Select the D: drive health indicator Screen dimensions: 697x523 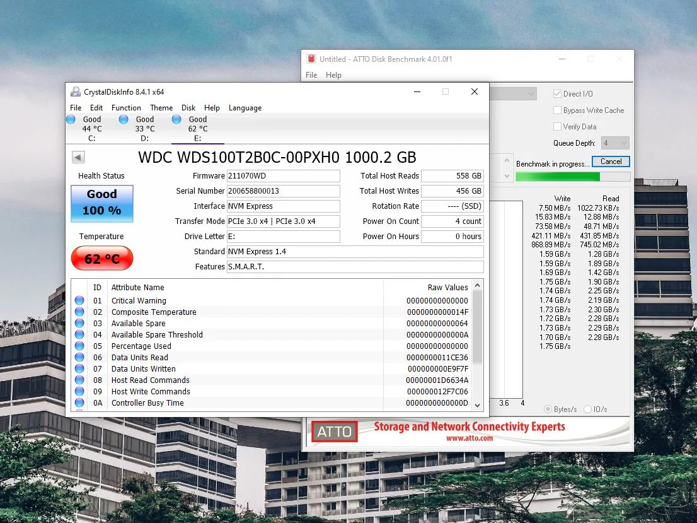coord(124,119)
